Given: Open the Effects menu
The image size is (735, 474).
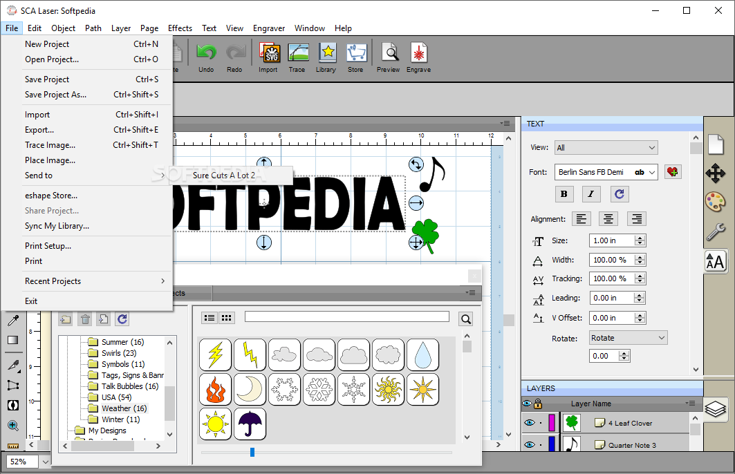Looking at the screenshot, I should [x=180, y=28].
